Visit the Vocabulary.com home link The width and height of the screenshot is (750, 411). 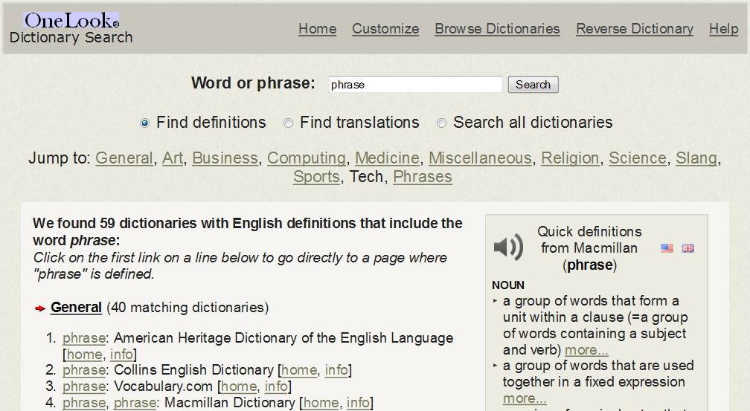239,386
